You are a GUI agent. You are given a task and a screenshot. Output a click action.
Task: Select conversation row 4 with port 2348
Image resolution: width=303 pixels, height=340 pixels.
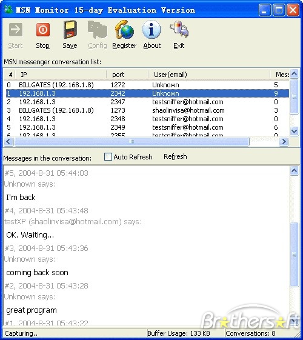[x=147, y=119]
